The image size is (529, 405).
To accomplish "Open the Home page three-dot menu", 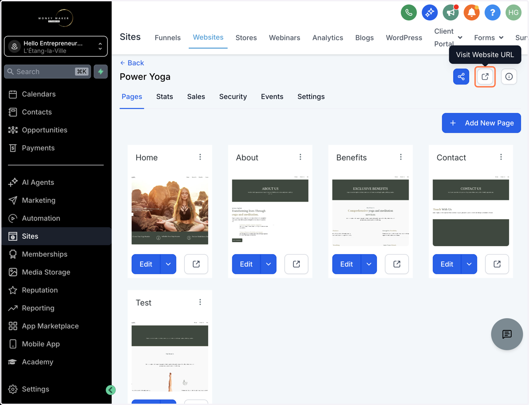I will (x=200, y=157).
